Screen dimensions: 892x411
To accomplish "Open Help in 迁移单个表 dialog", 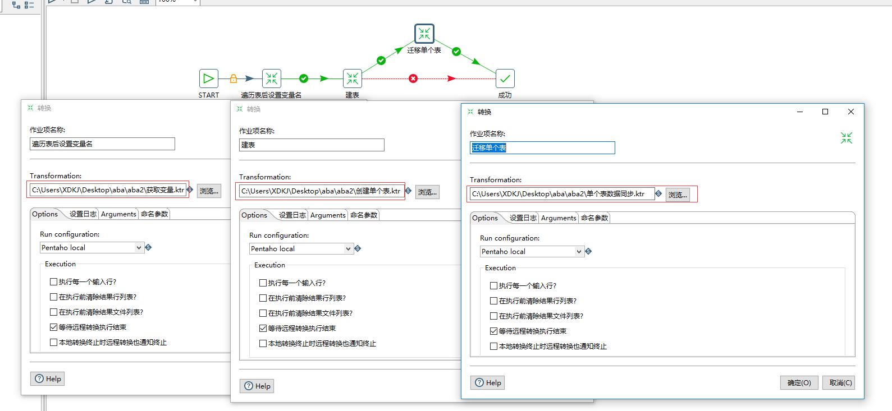I will coord(488,382).
